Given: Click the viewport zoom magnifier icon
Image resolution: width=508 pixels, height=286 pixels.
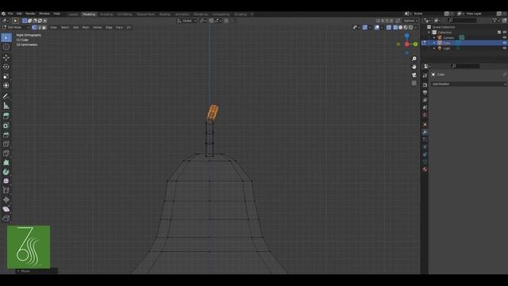Looking at the screenshot, I should [414, 59].
